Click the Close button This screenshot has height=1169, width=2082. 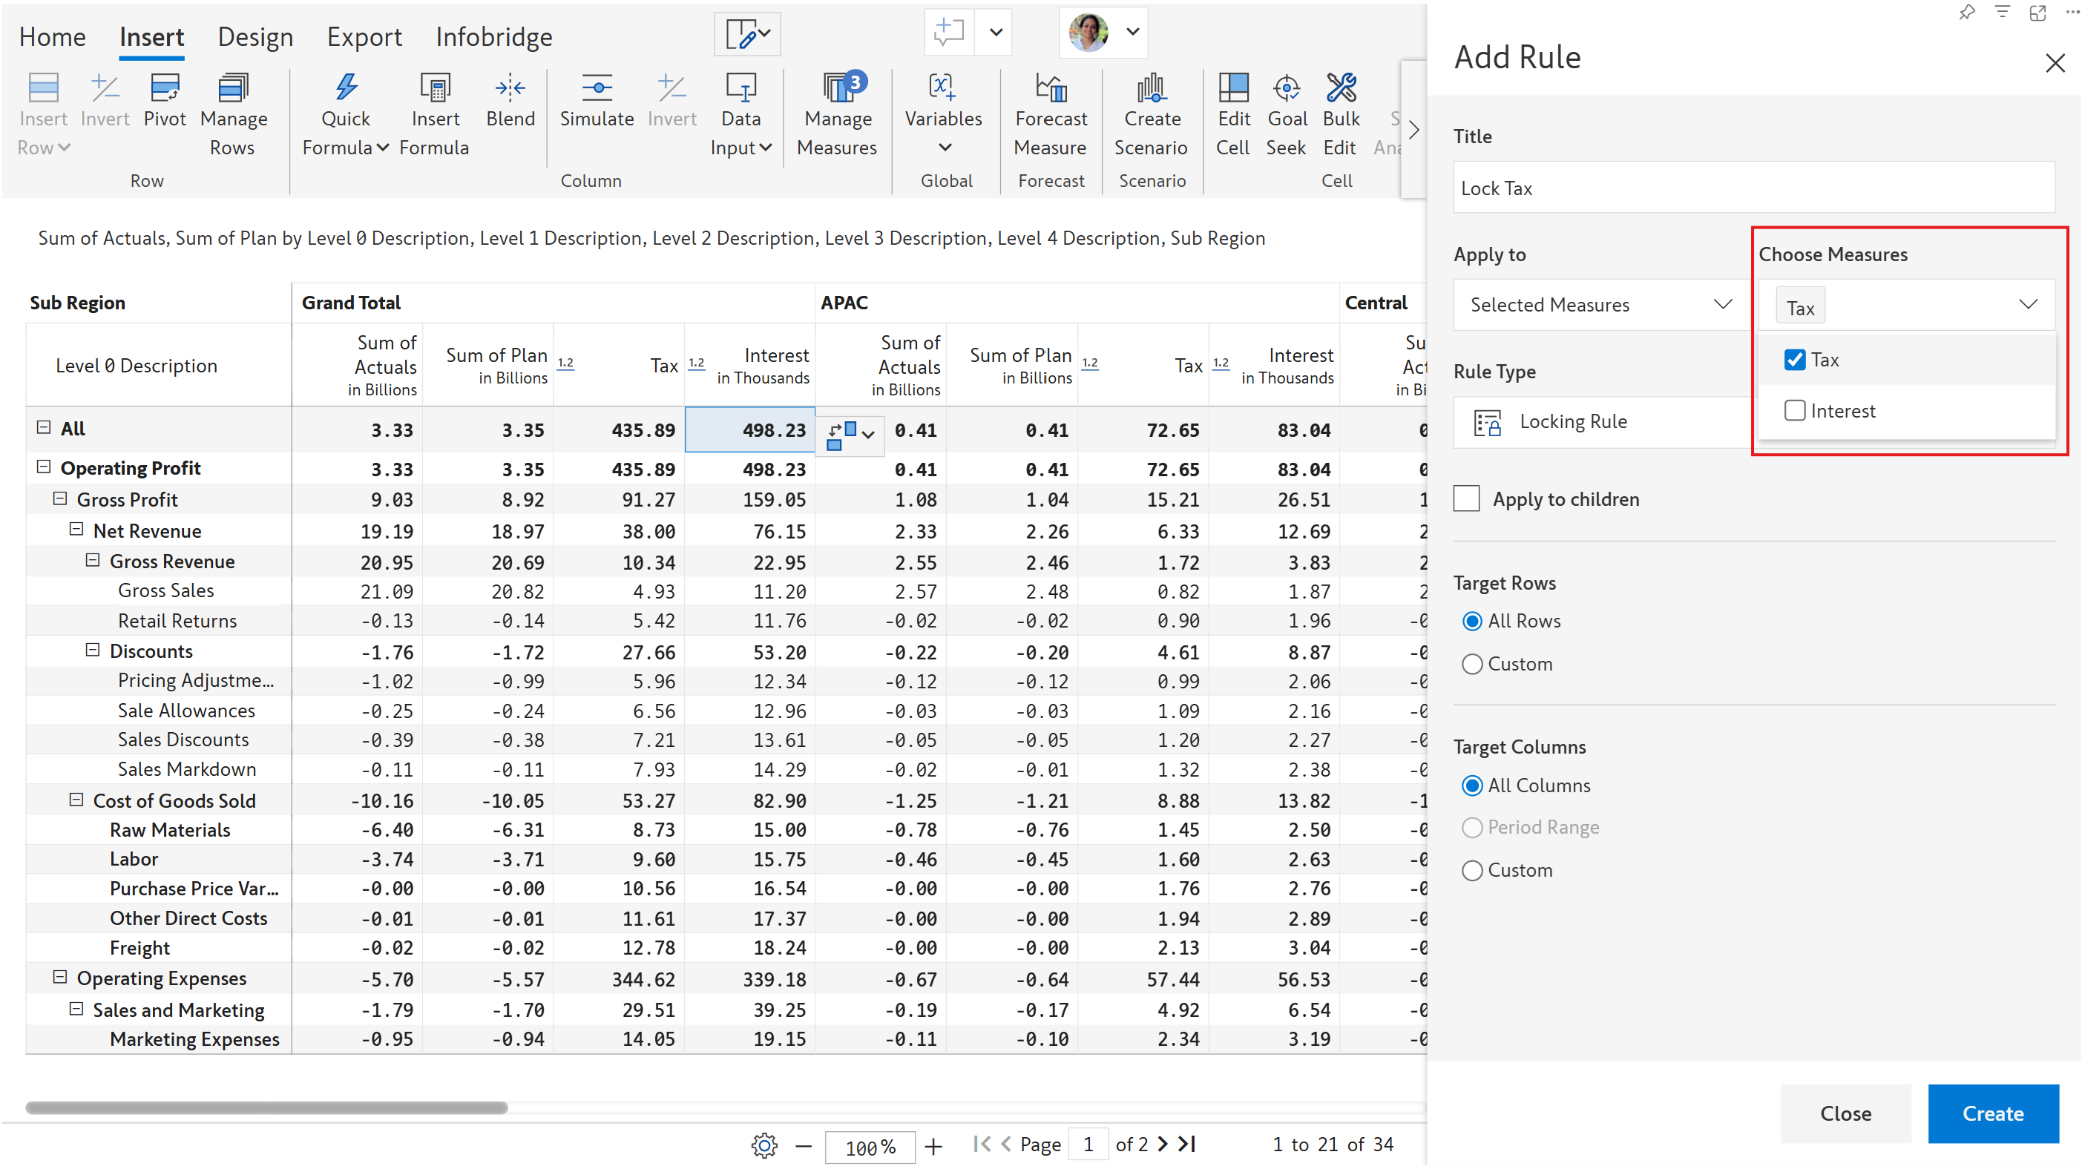(x=1845, y=1113)
